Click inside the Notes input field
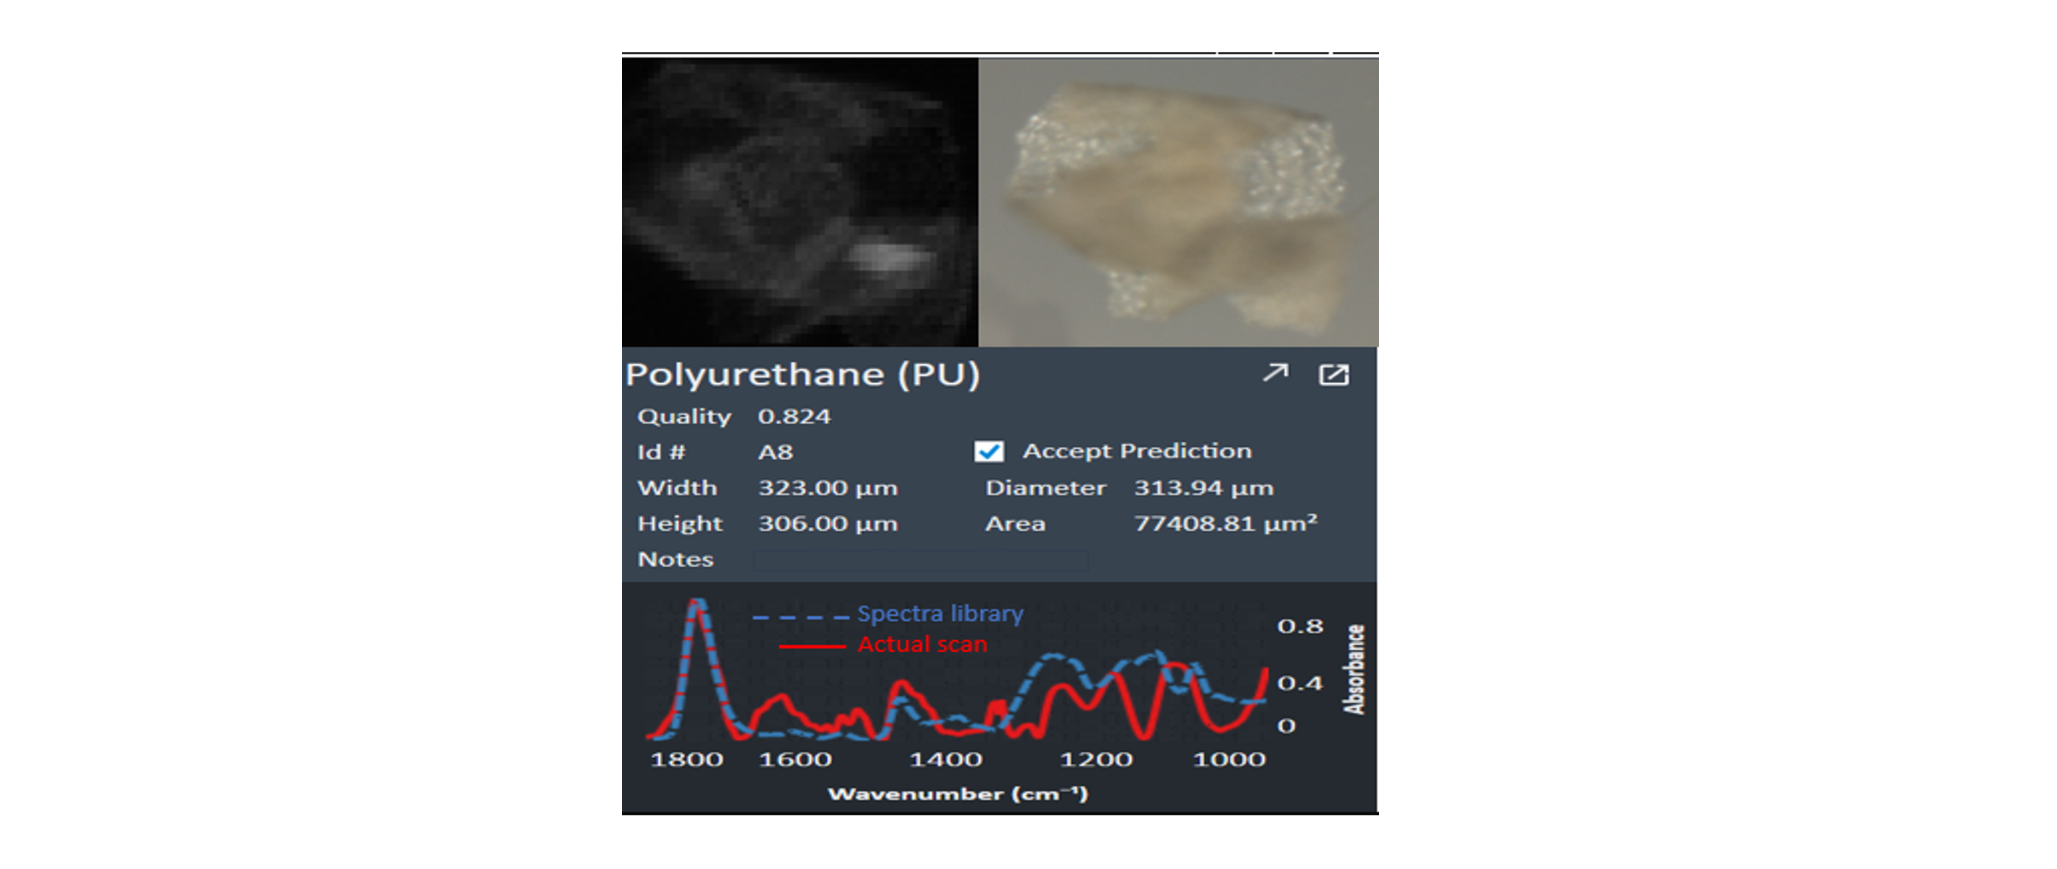The width and height of the screenshot is (2057, 869). [x=922, y=561]
